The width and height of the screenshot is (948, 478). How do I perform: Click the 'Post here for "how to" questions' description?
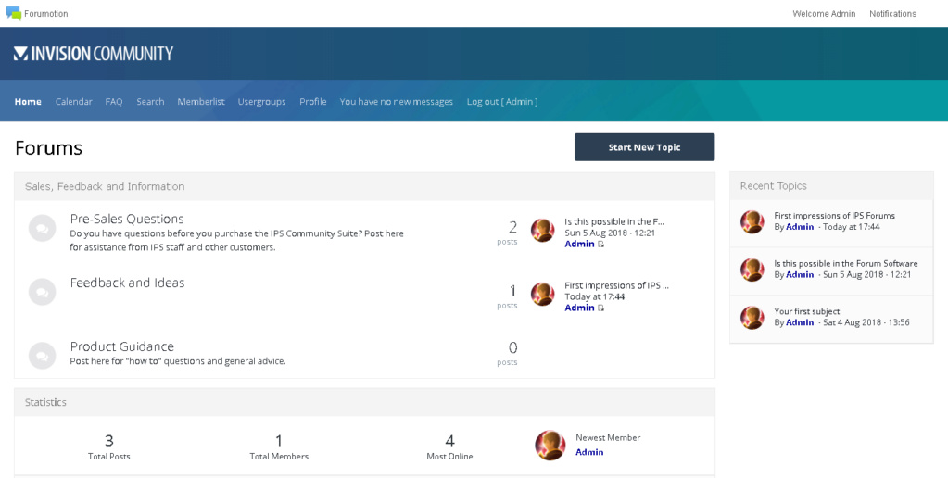178,361
